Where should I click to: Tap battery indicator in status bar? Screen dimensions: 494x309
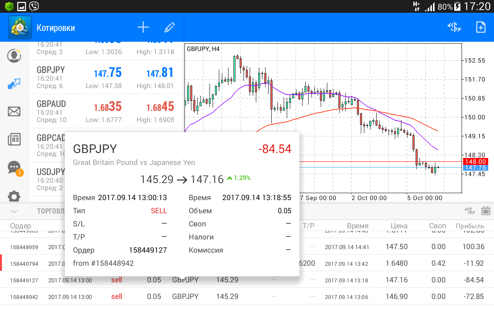(457, 7)
